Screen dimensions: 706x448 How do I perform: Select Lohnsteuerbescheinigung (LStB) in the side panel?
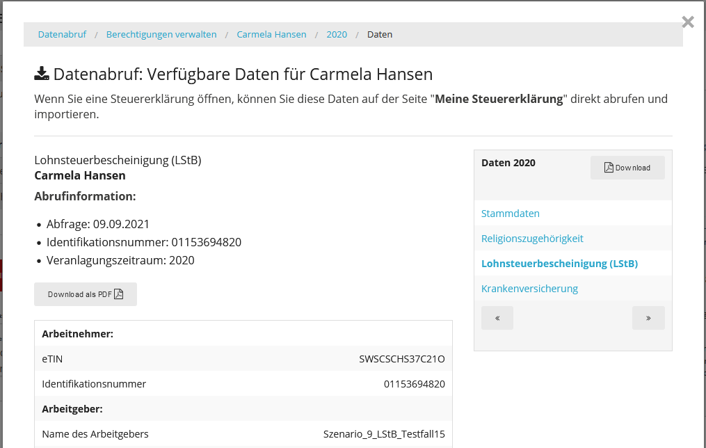(559, 264)
